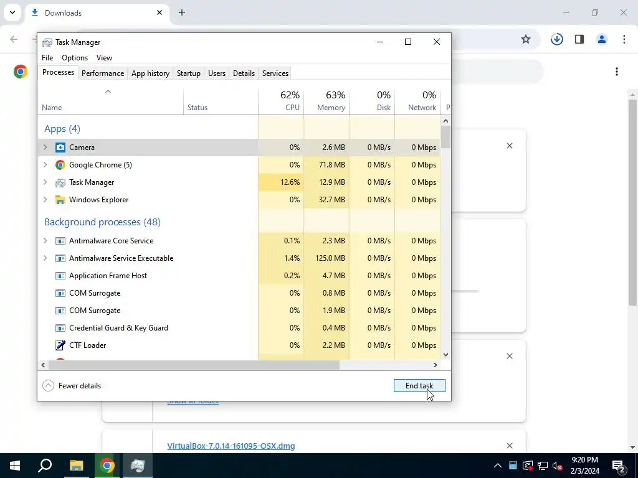Collapse view with Fewer details
Screen dimensions: 638x478
pos(72,386)
